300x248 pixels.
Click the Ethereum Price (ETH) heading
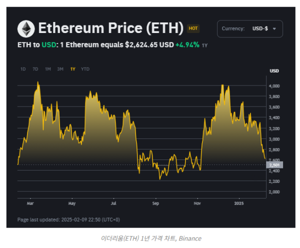pos(110,28)
